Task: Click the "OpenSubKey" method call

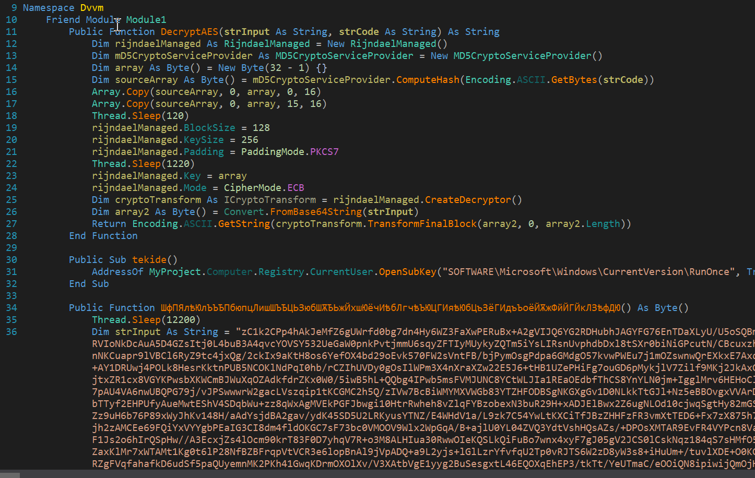Action: [408, 272]
